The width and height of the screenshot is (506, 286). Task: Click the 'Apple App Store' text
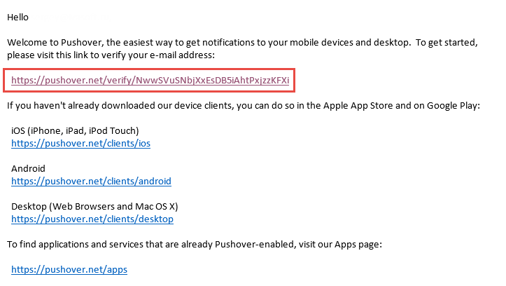(x=358, y=106)
